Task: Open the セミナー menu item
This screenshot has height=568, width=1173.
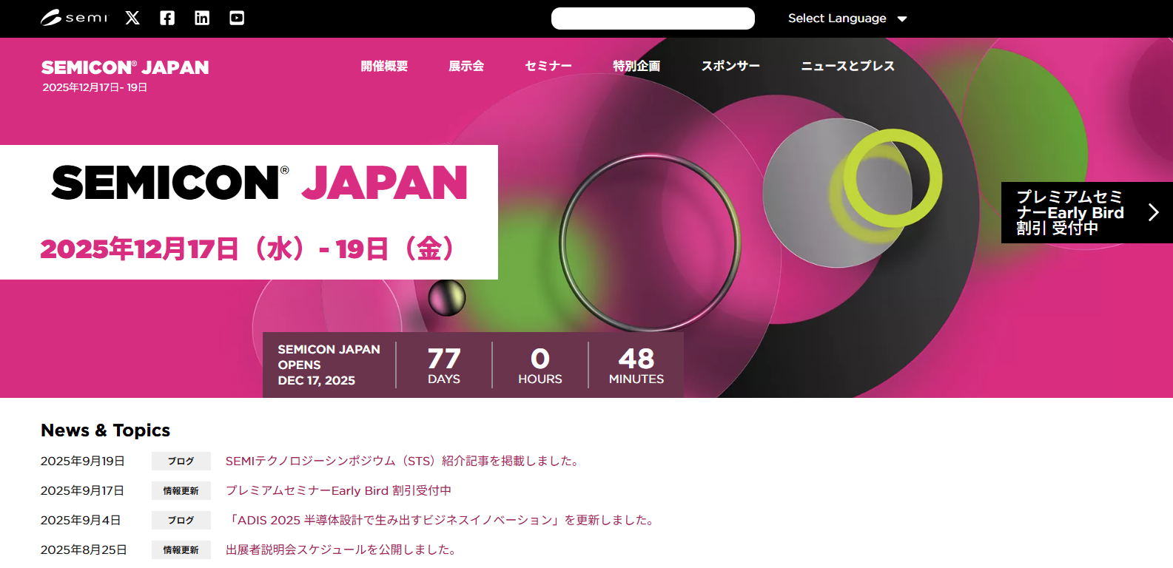Action: click(548, 66)
